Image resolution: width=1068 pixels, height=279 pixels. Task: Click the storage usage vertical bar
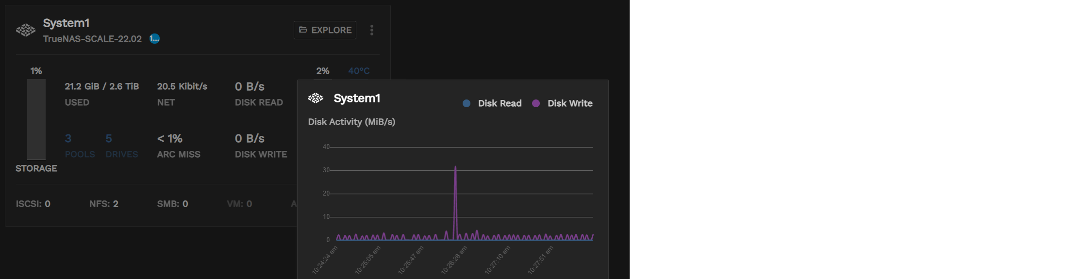click(x=36, y=119)
